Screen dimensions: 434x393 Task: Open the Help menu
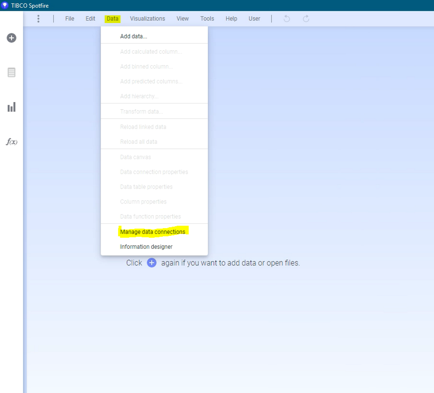[x=231, y=19]
